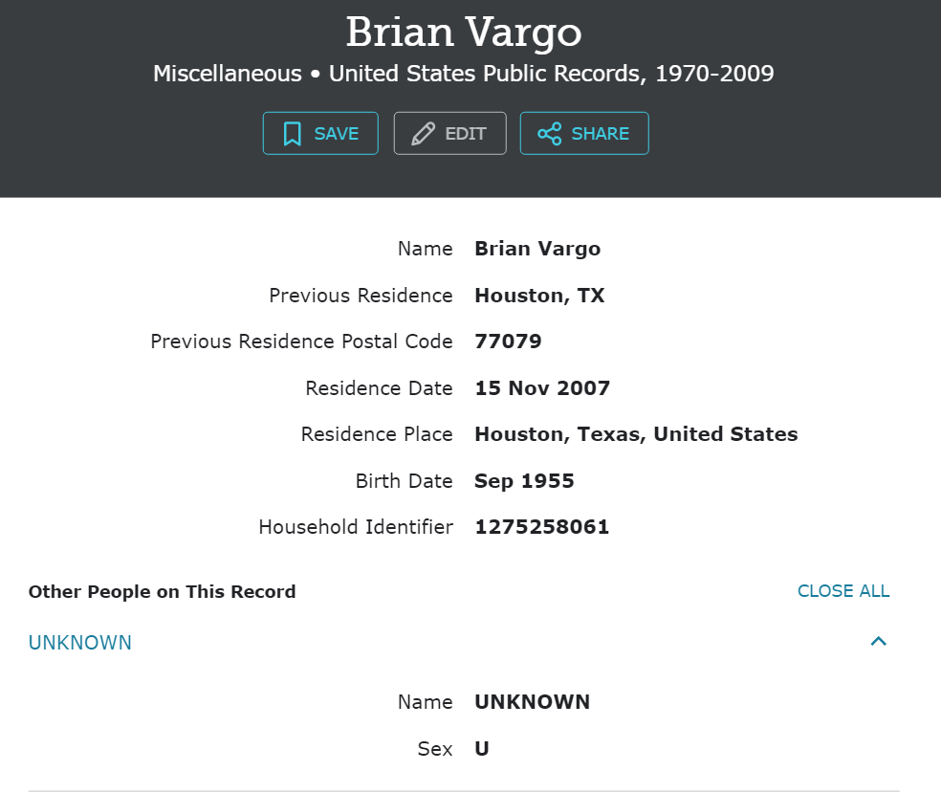Select household identifier number 1275258061
Viewport: 941px width, 793px height.
tap(541, 527)
